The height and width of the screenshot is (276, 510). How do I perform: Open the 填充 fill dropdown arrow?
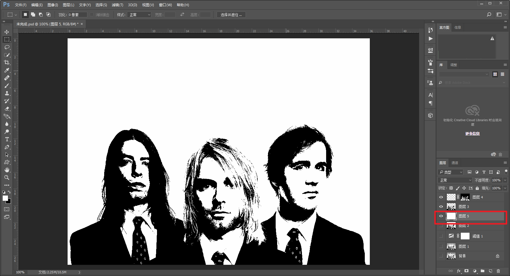505,188
